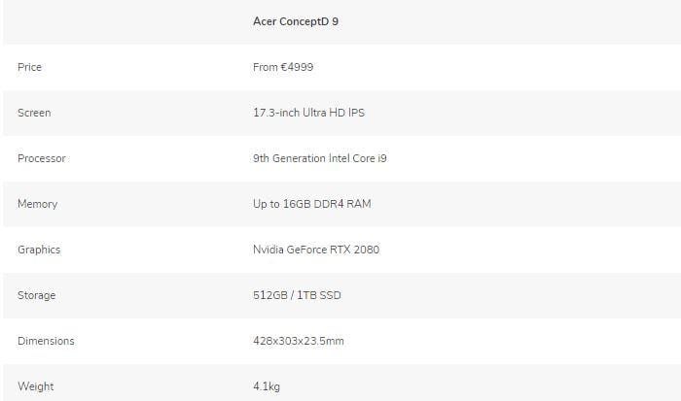This screenshot has height=401, width=681.
Task: Select the Processor row label
Action: point(42,158)
